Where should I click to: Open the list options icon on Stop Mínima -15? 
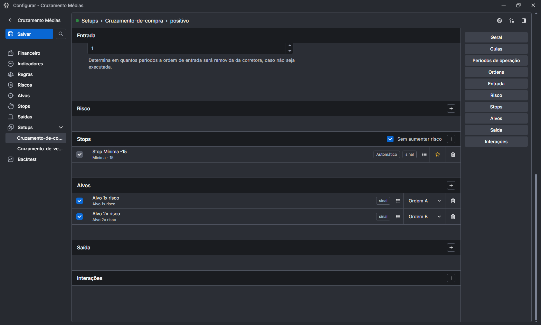[424, 154]
